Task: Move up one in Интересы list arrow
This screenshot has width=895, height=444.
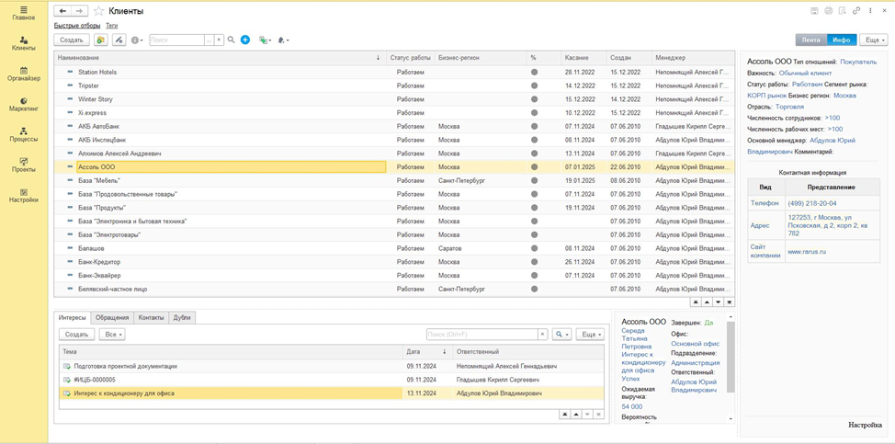Action: click(x=576, y=415)
